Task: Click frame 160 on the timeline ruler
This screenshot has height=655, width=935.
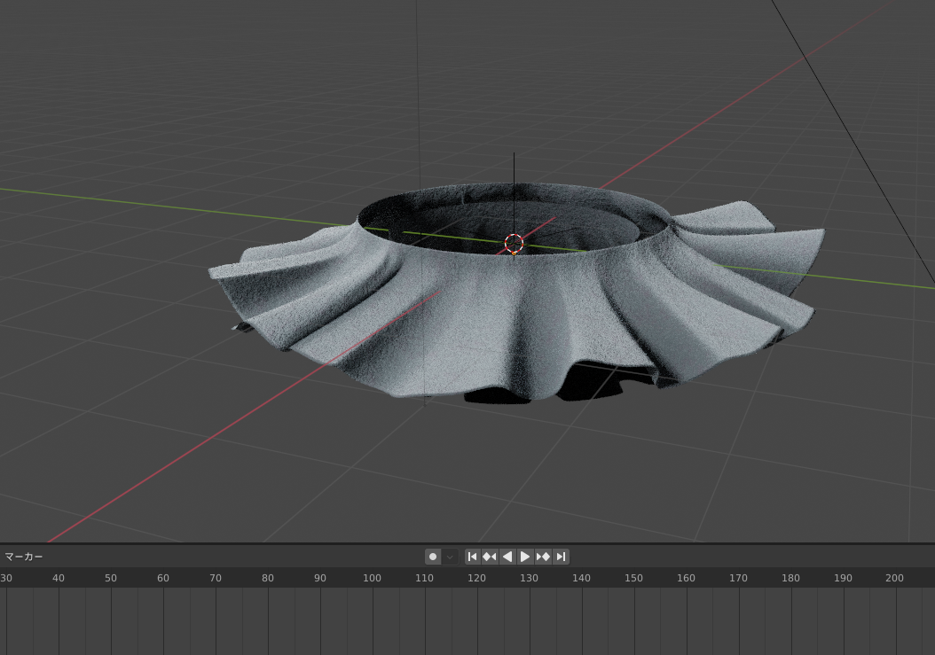Action: (x=686, y=578)
